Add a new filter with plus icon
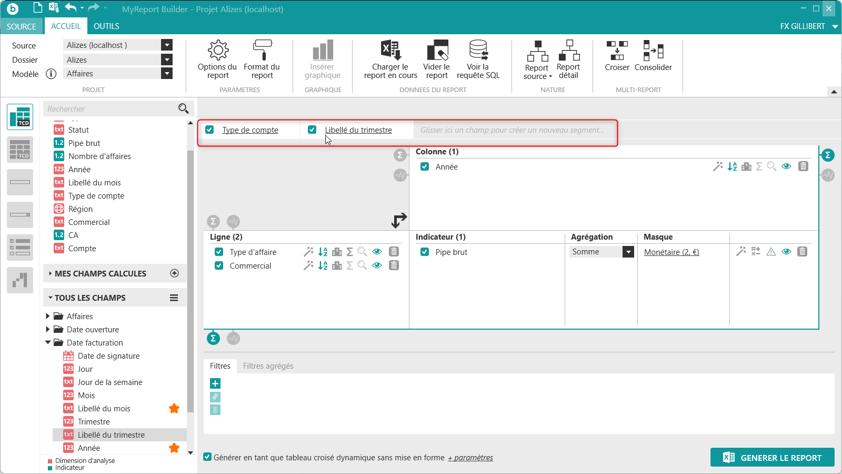This screenshot has width=842, height=474. [215, 383]
